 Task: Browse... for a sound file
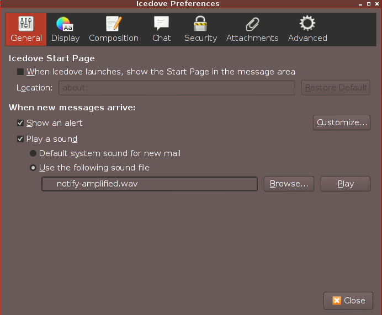[x=289, y=184]
